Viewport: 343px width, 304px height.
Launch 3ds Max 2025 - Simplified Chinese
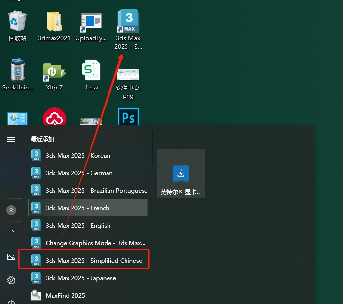88,260
